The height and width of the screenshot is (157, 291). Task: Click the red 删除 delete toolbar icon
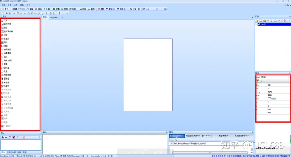coord(101,9)
